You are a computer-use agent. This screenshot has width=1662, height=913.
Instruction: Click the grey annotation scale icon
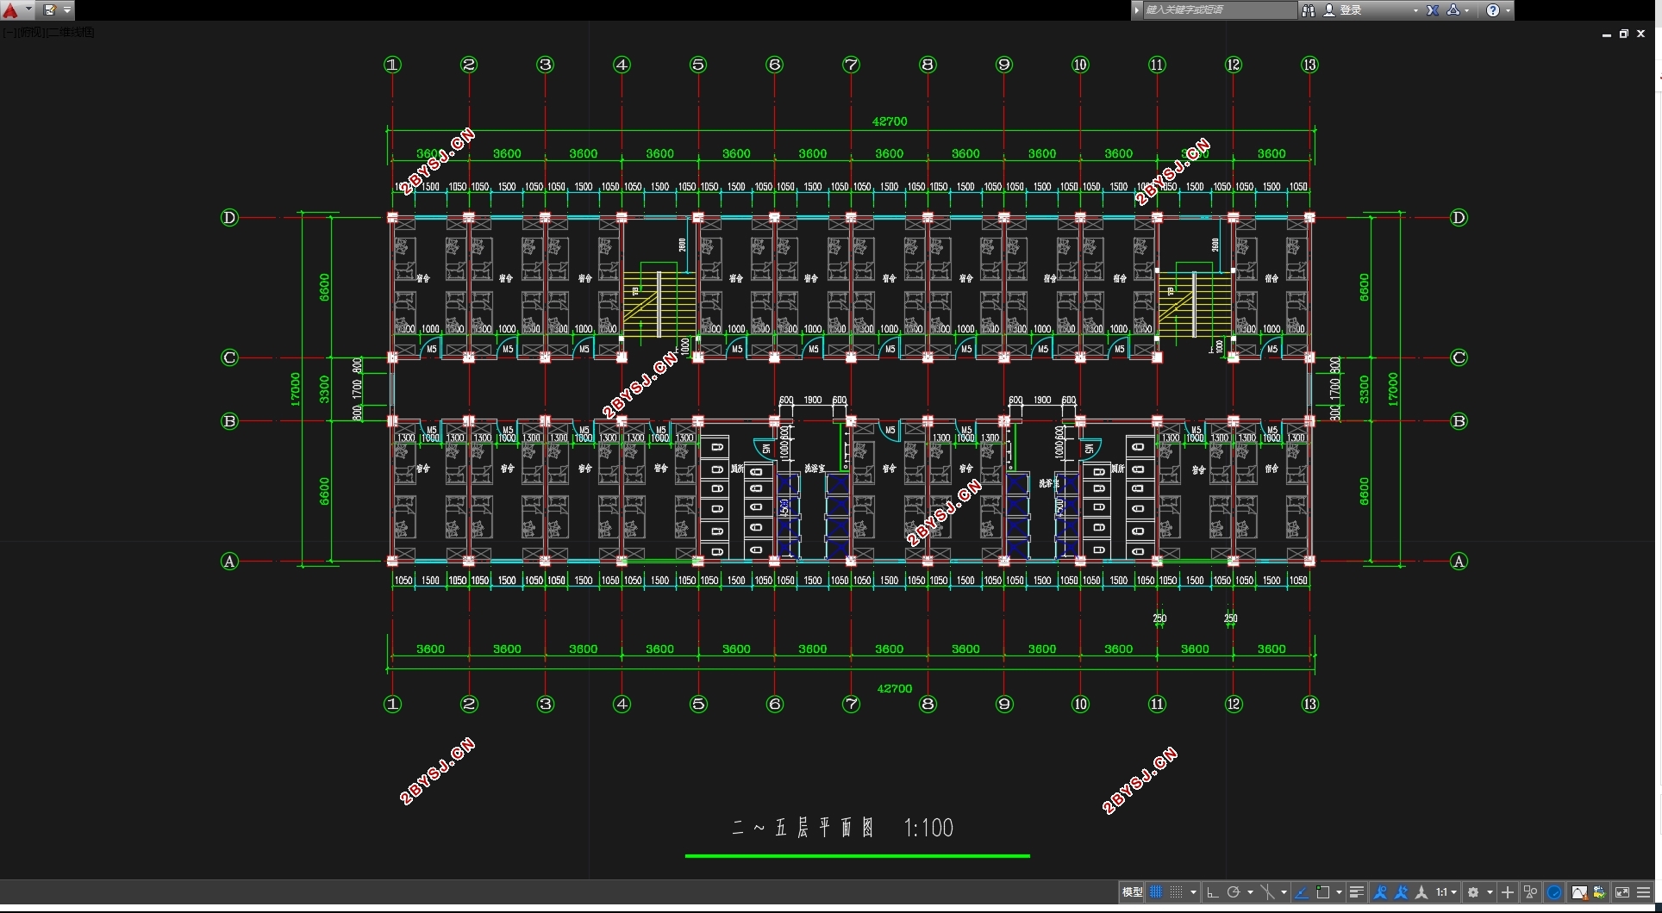pos(1421,892)
